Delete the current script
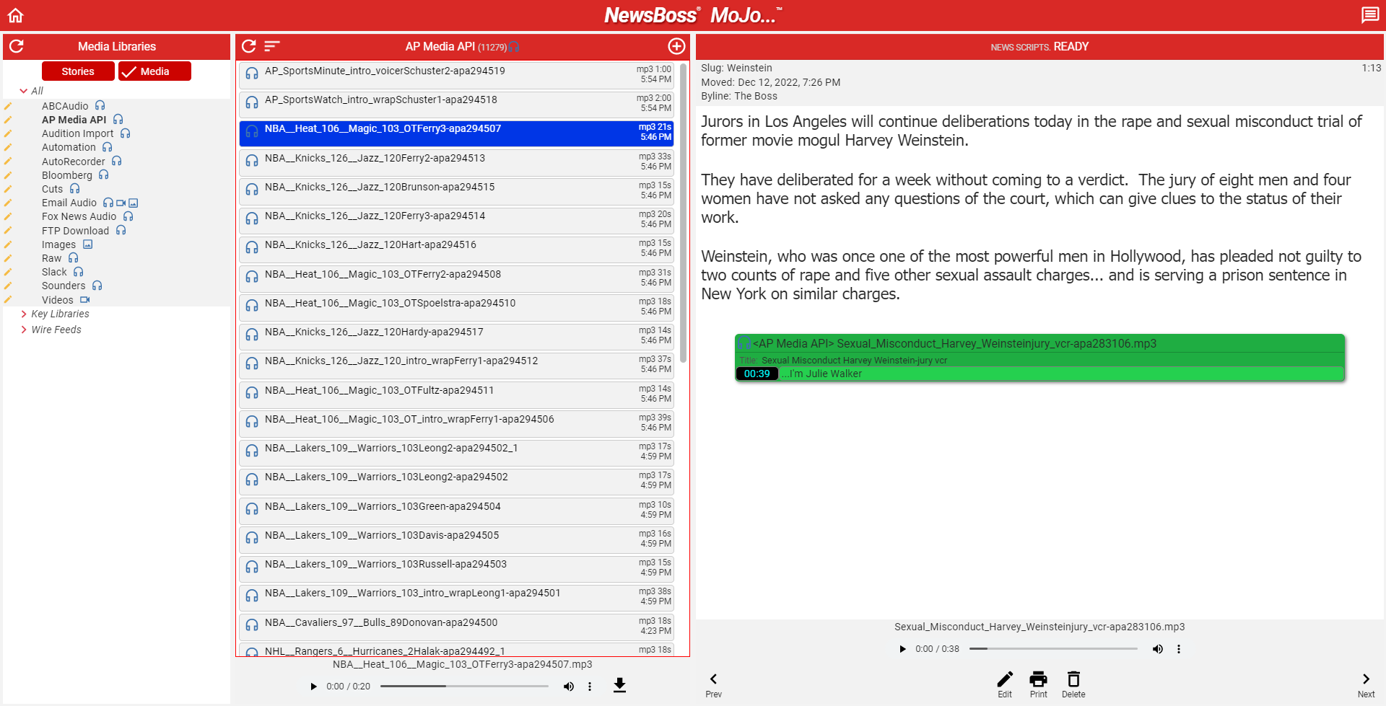The height and width of the screenshot is (706, 1386). [x=1073, y=684]
